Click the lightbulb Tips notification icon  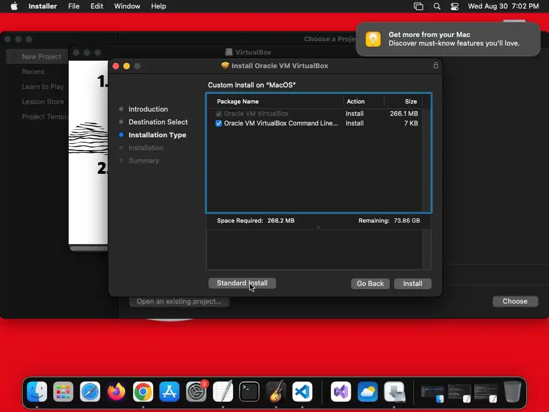373,39
